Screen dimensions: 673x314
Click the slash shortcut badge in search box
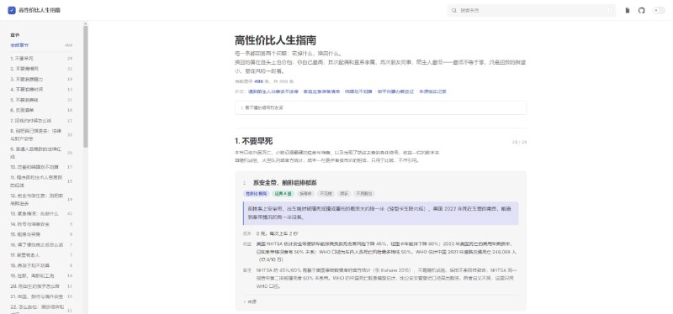[609, 10]
